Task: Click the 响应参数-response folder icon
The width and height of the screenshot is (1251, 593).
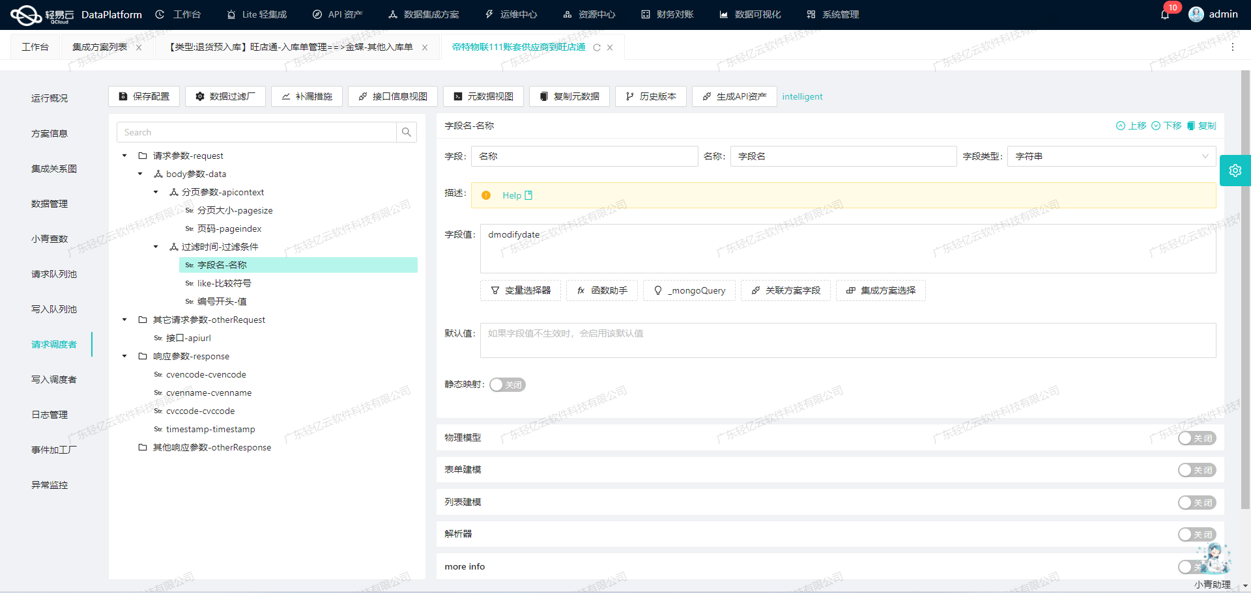Action: [143, 356]
